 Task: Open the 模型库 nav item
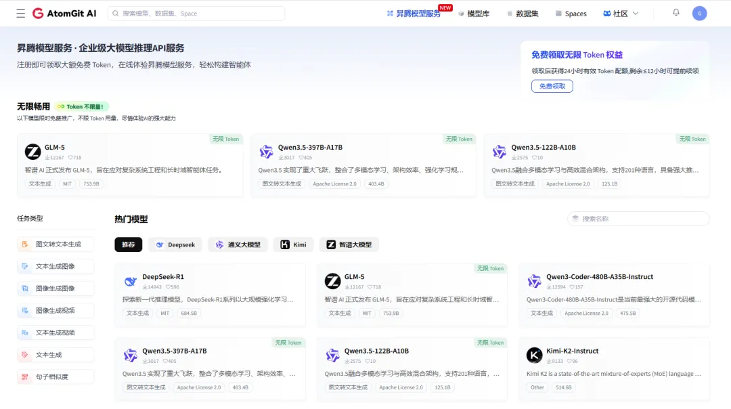474,14
